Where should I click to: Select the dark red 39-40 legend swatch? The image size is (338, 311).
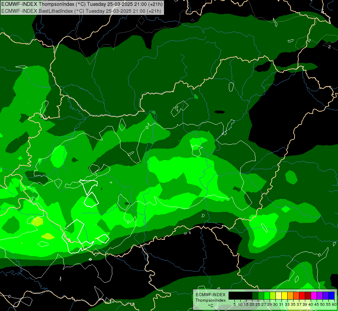(x=308, y=295)
